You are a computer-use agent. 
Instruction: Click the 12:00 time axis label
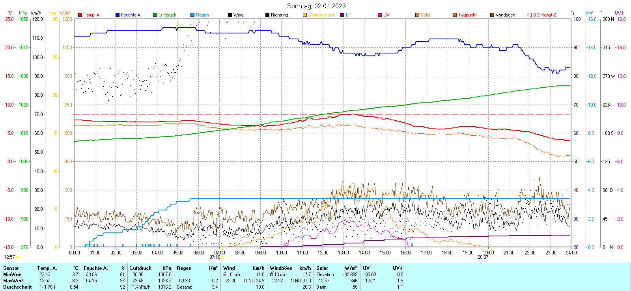coord(323,253)
